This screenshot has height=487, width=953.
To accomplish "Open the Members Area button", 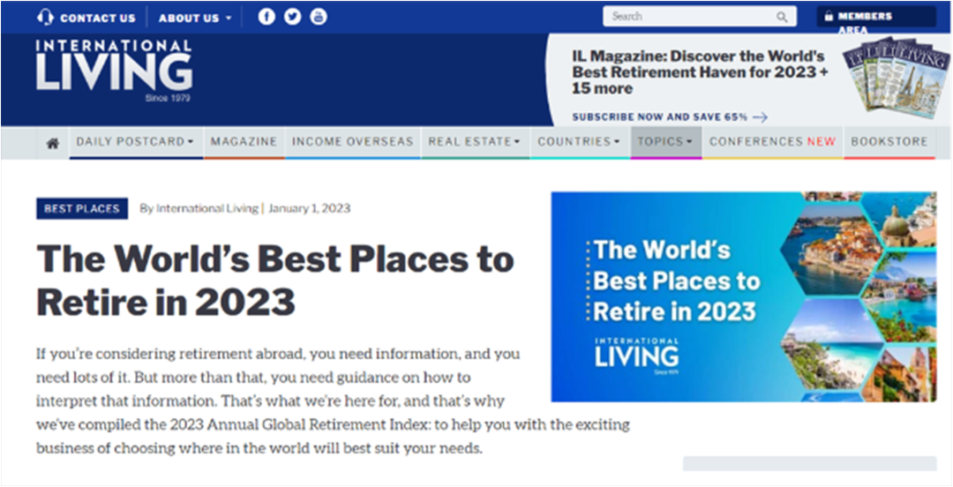I will tap(876, 17).
